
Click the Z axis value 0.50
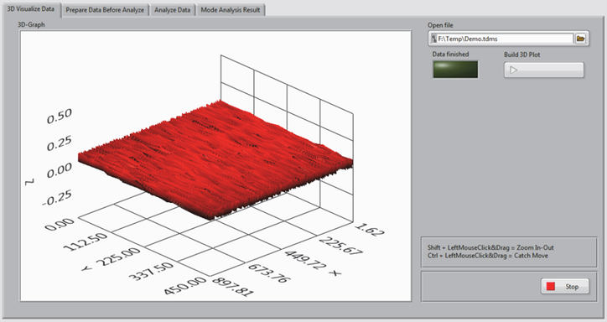(x=60, y=116)
